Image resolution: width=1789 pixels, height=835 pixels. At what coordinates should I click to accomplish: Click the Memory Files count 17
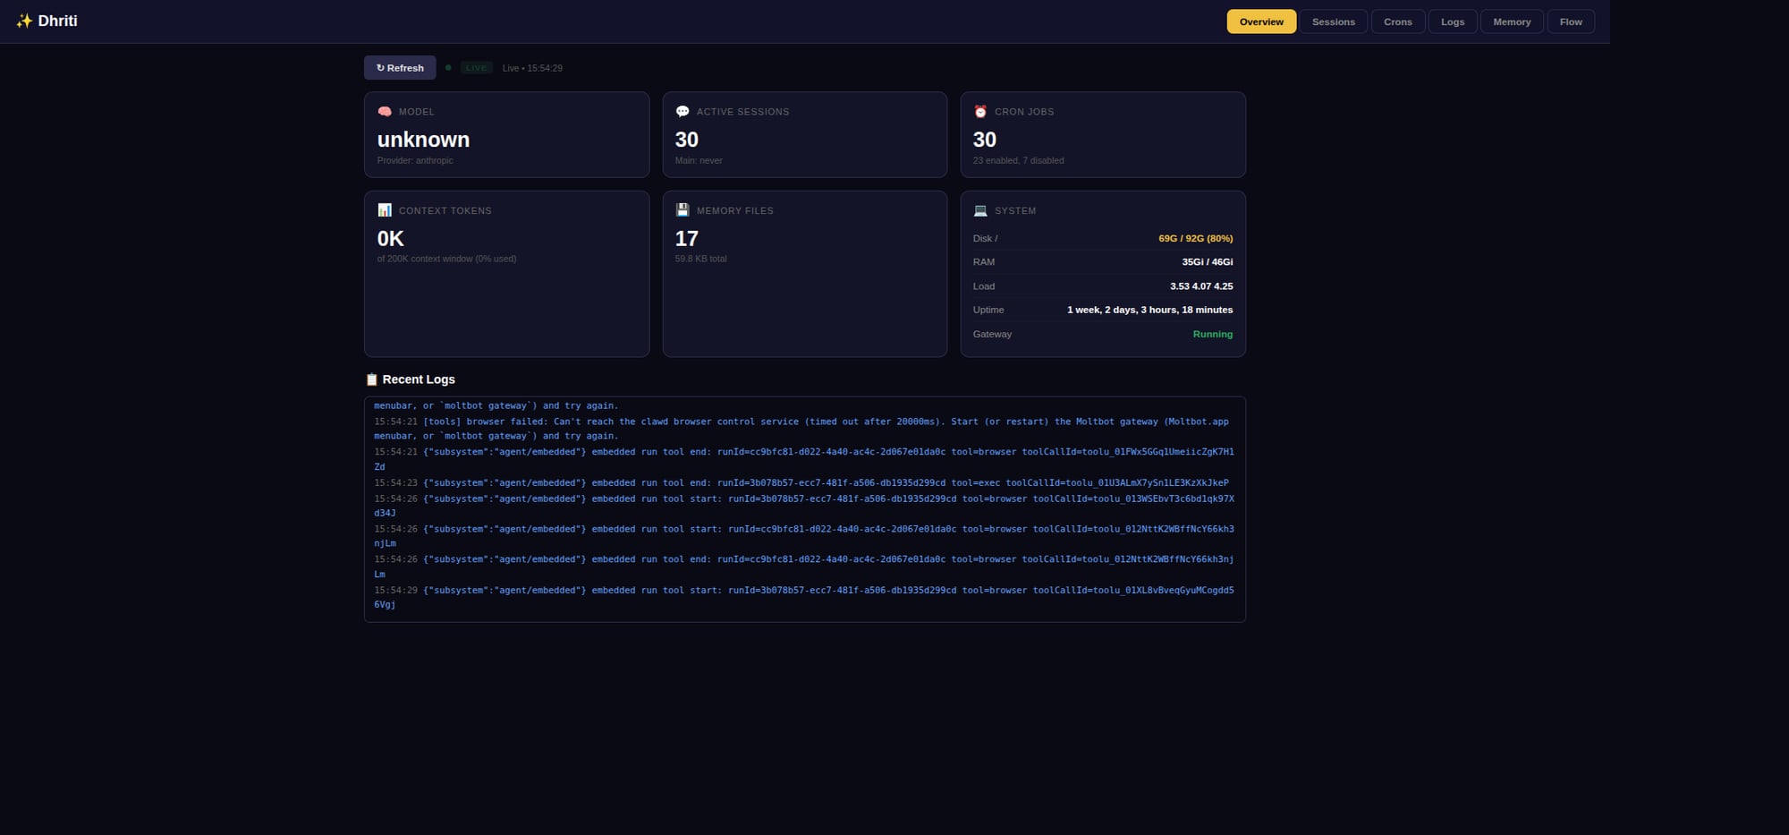[x=686, y=239]
